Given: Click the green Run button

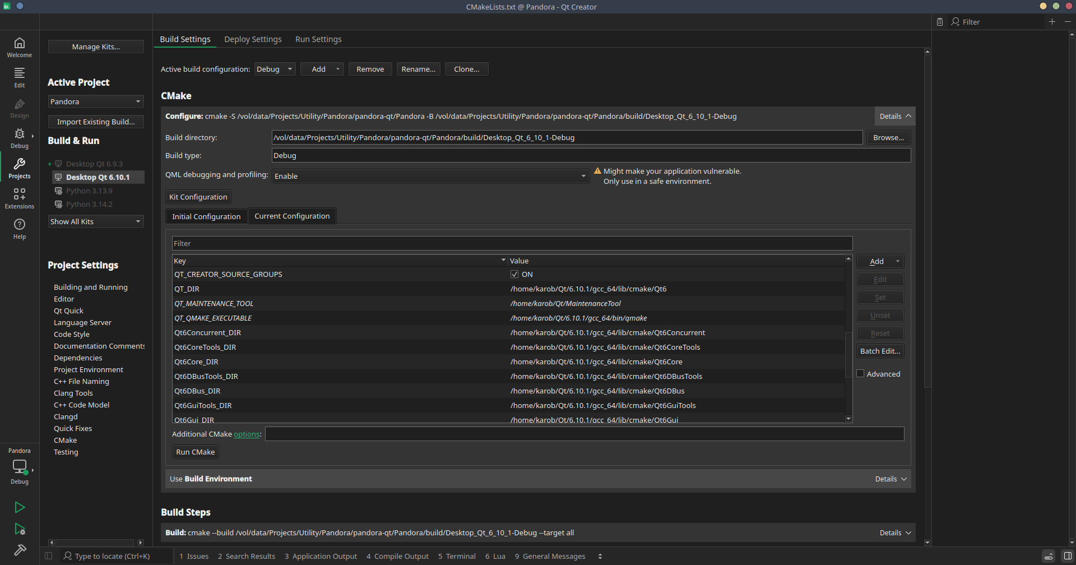Looking at the screenshot, I should pos(20,507).
